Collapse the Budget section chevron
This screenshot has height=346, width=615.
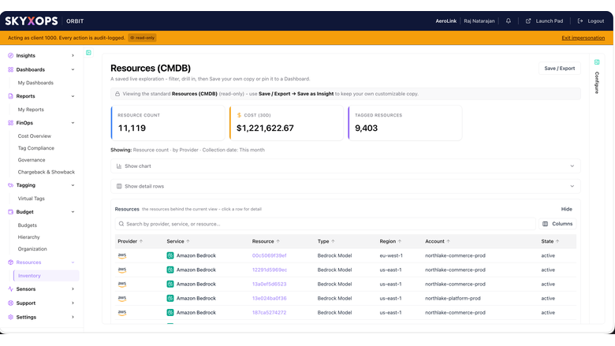click(x=73, y=212)
